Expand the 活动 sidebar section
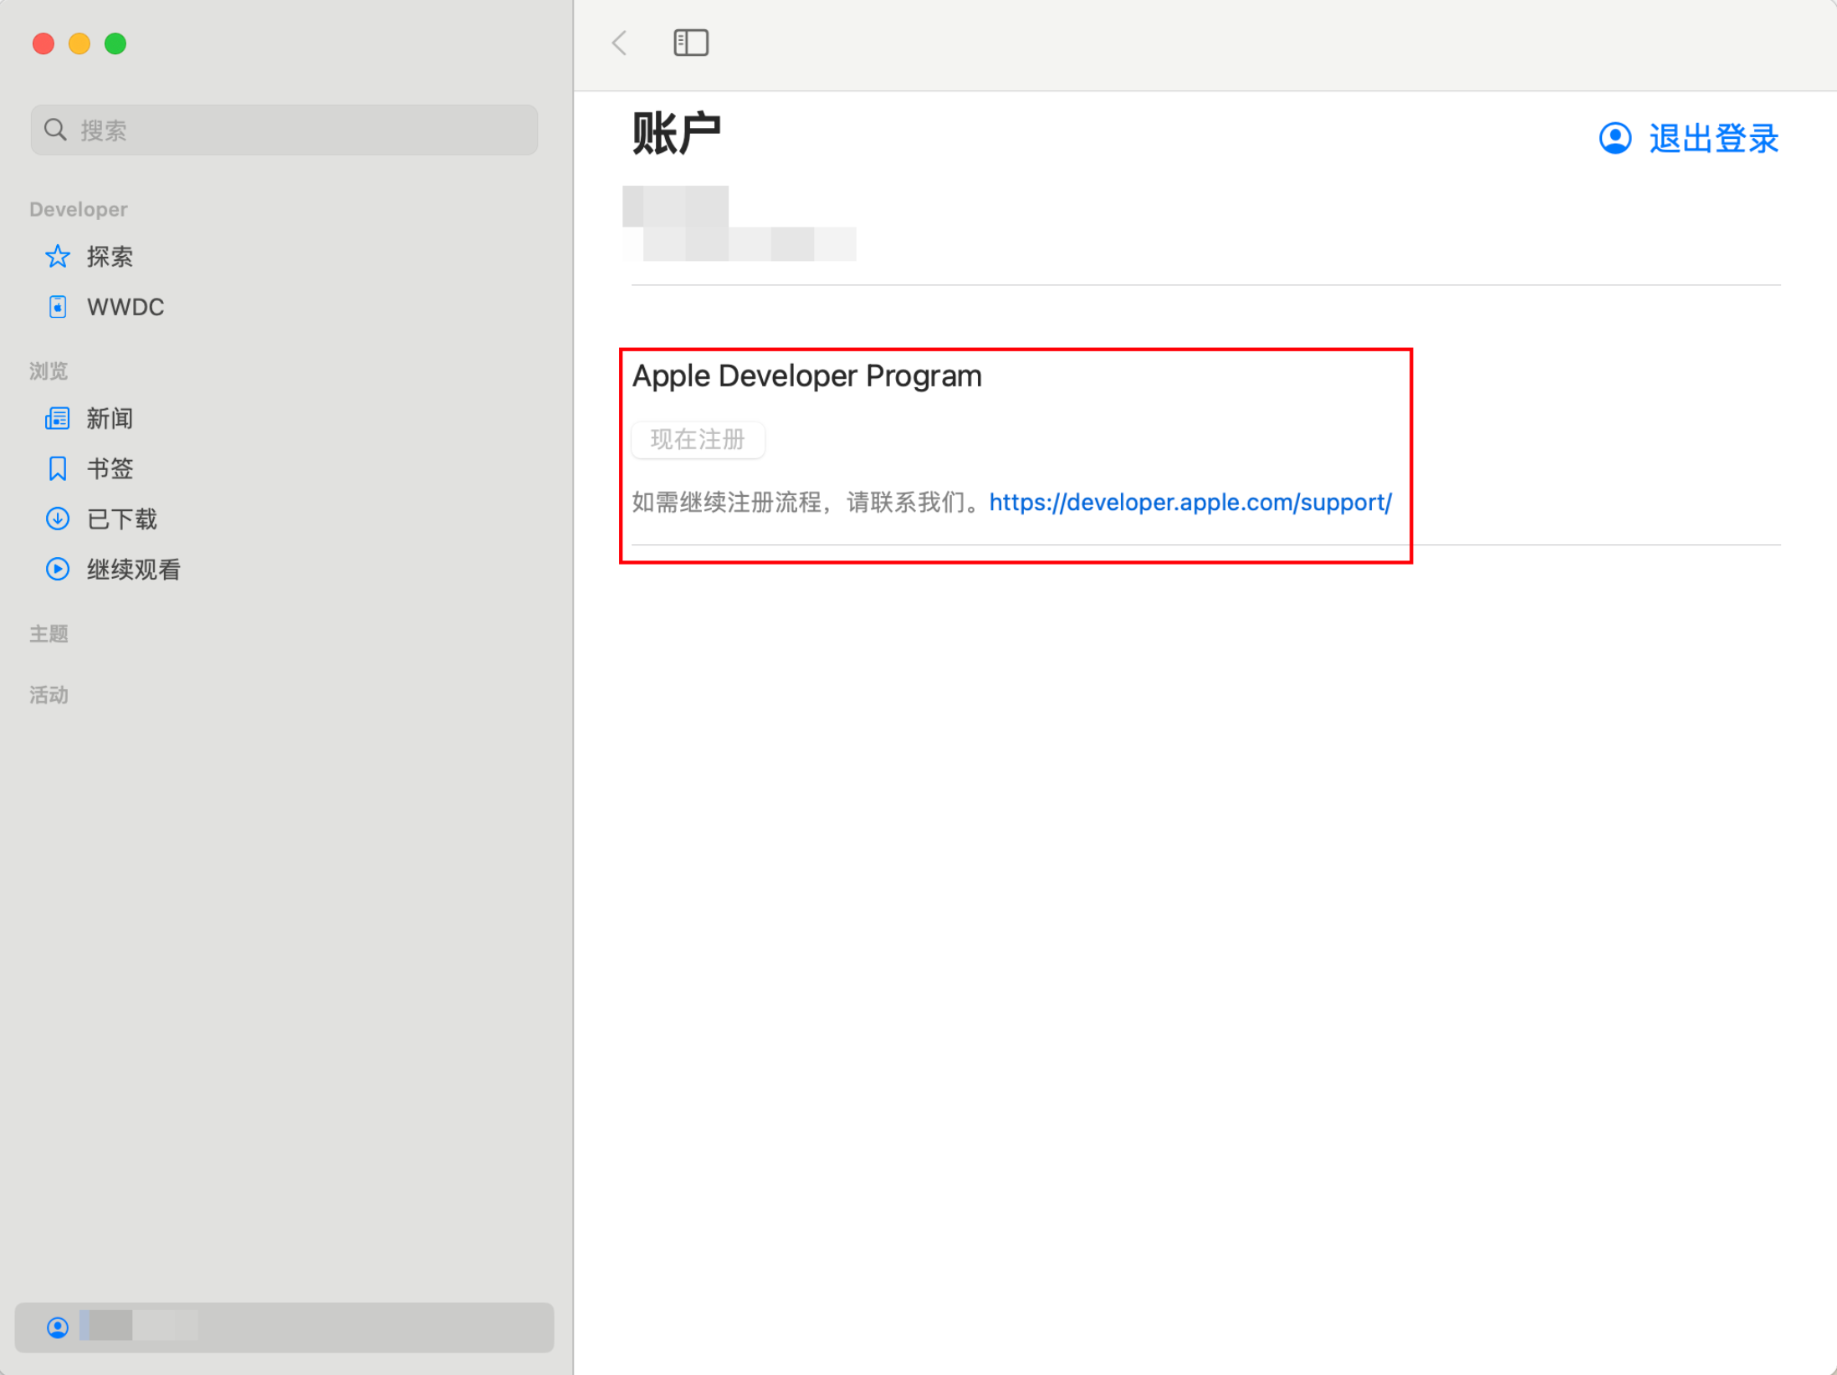The image size is (1837, 1375). click(x=49, y=695)
